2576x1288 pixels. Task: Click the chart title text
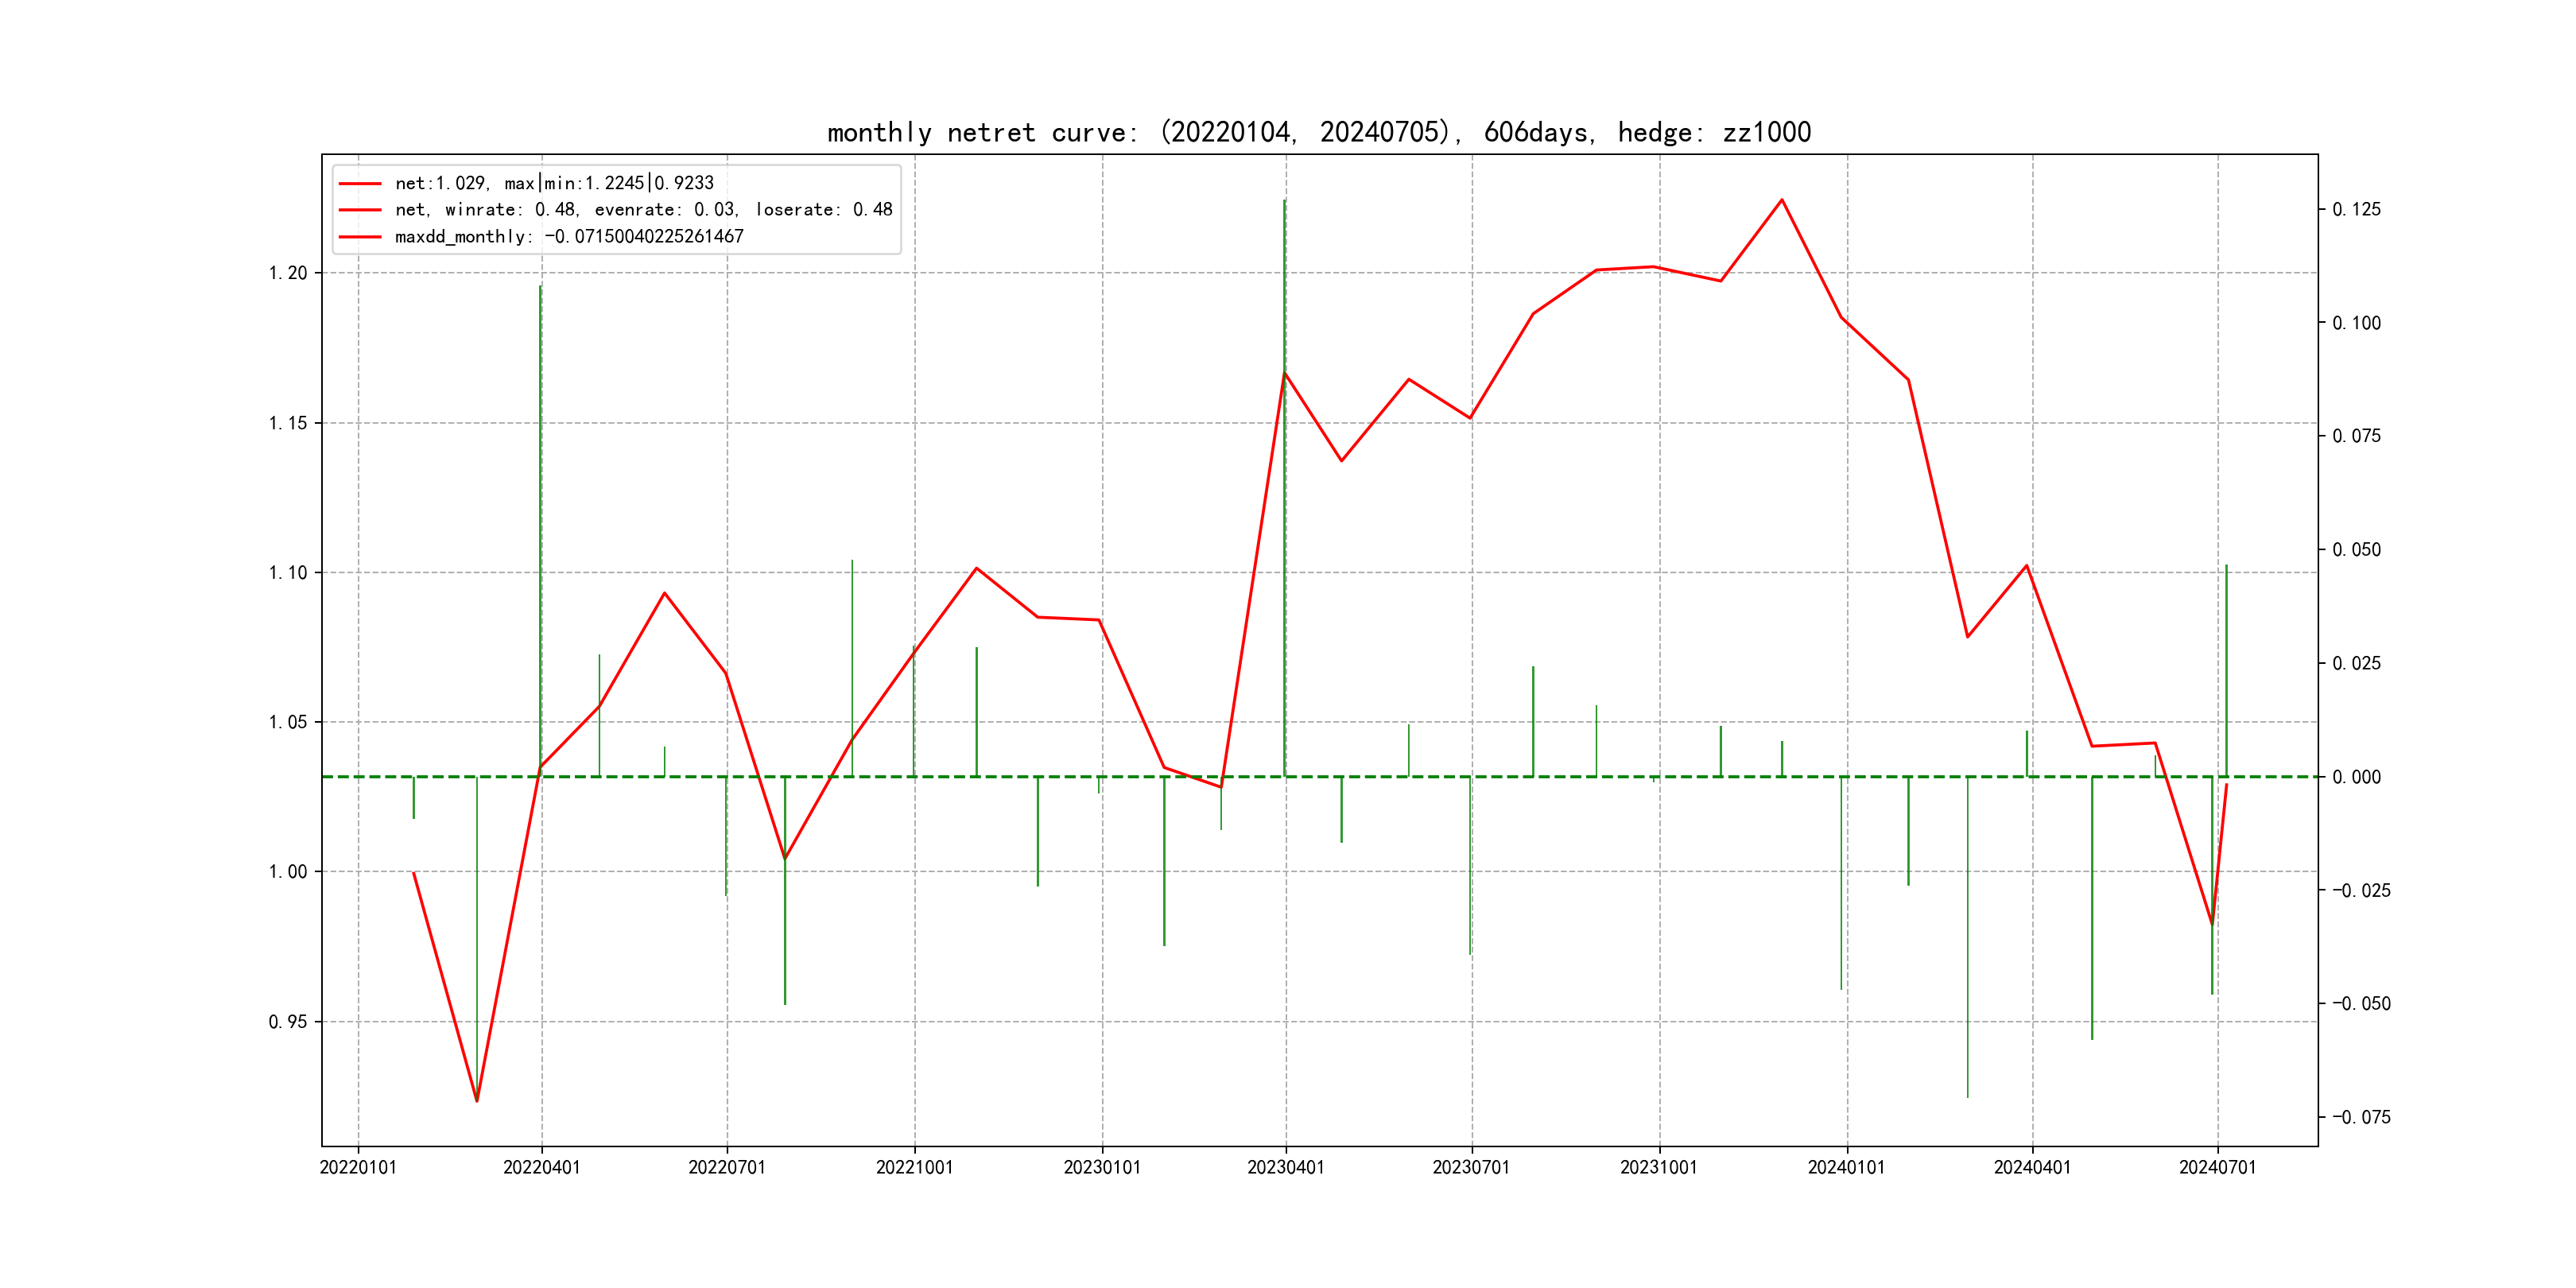[1318, 132]
